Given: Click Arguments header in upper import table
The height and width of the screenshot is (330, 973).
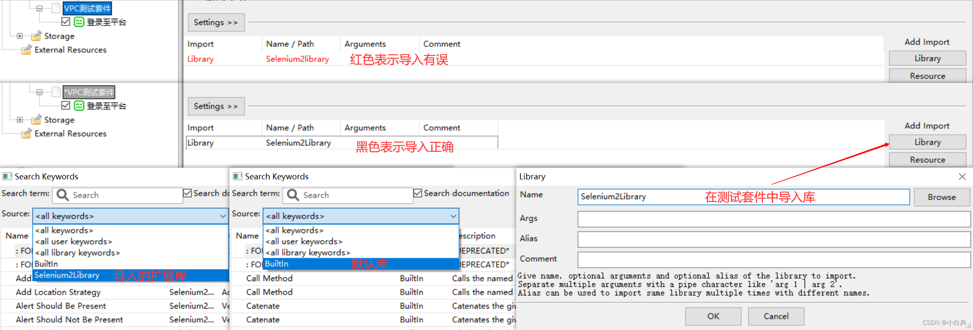Looking at the screenshot, I should [365, 44].
